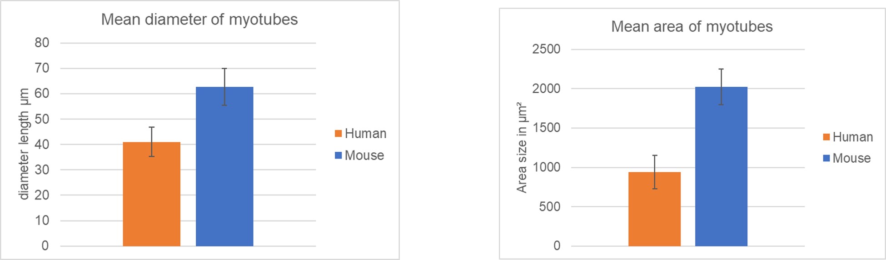
Task: Select the 'Mean diameter of myotubes' chart title
Action: [x=199, y=20]
